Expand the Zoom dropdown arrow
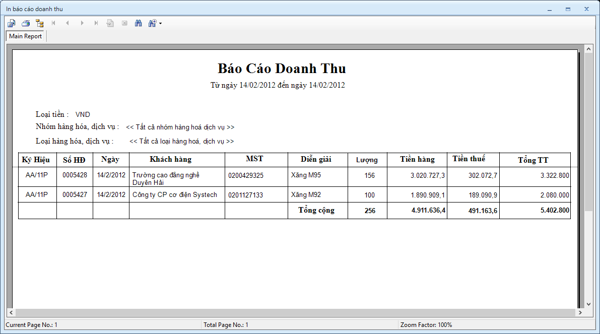 (160, 23)
